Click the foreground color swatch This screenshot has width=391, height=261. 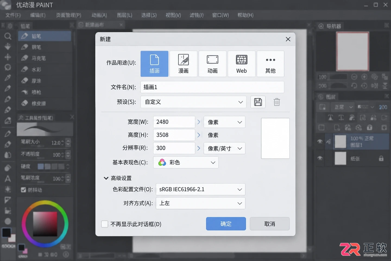pyautogui.click(x=7, y=232)
